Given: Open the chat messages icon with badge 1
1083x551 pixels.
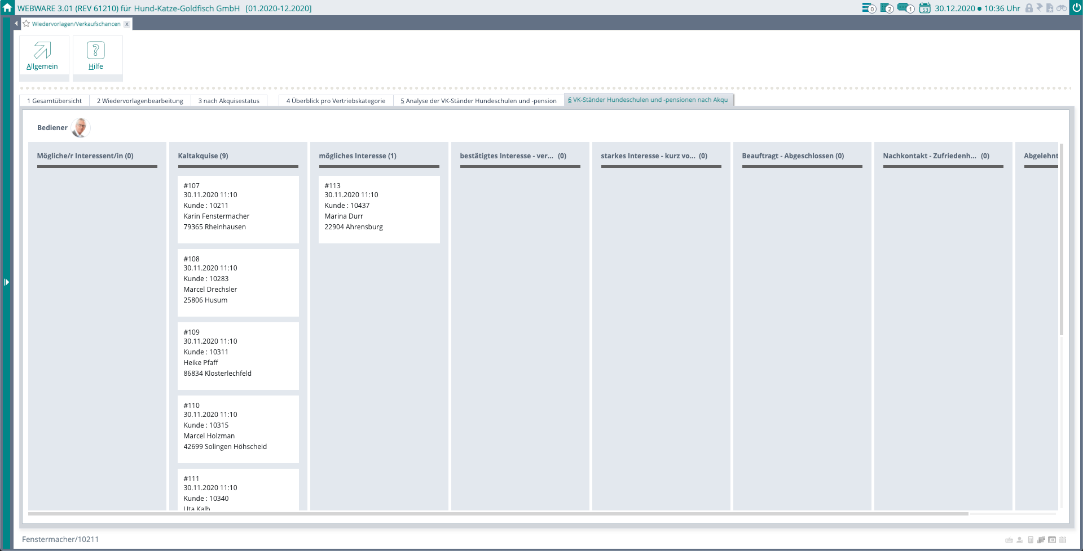Looking at the screenshot, I should click(905, 8).
